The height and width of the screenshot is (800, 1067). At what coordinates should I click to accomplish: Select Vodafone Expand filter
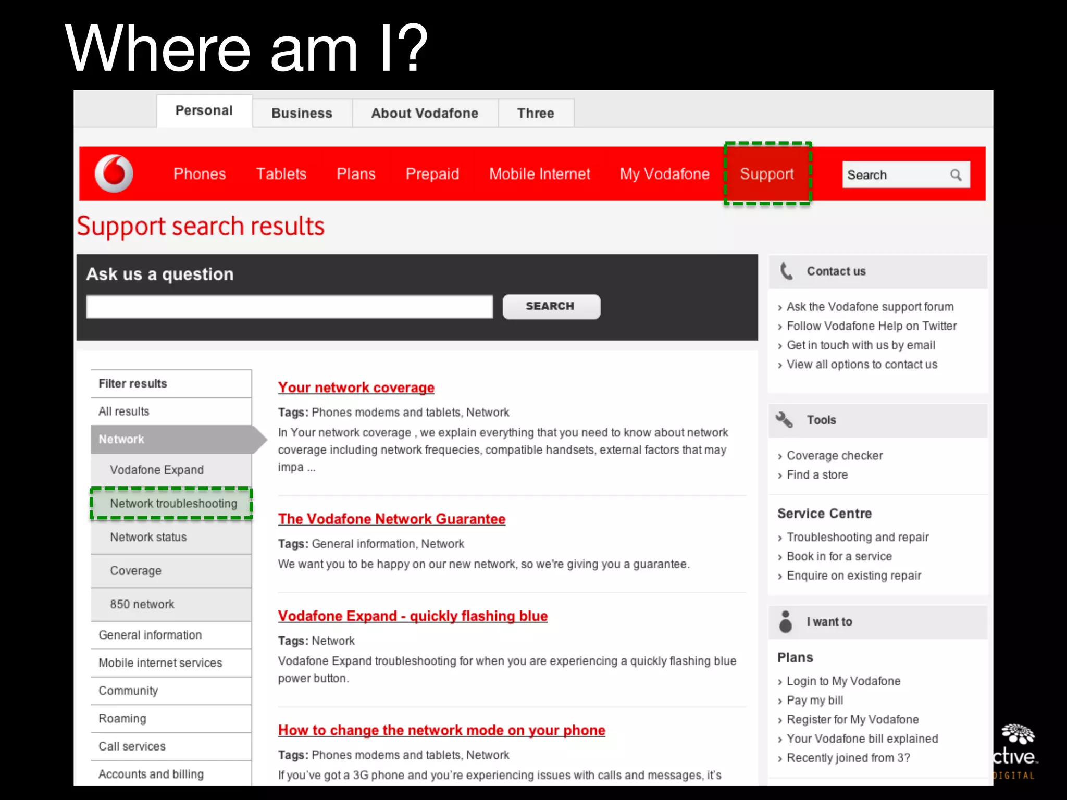[156, 470]
